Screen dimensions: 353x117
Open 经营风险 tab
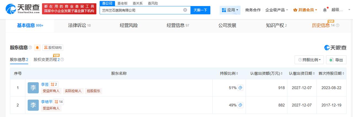(129, 25)
